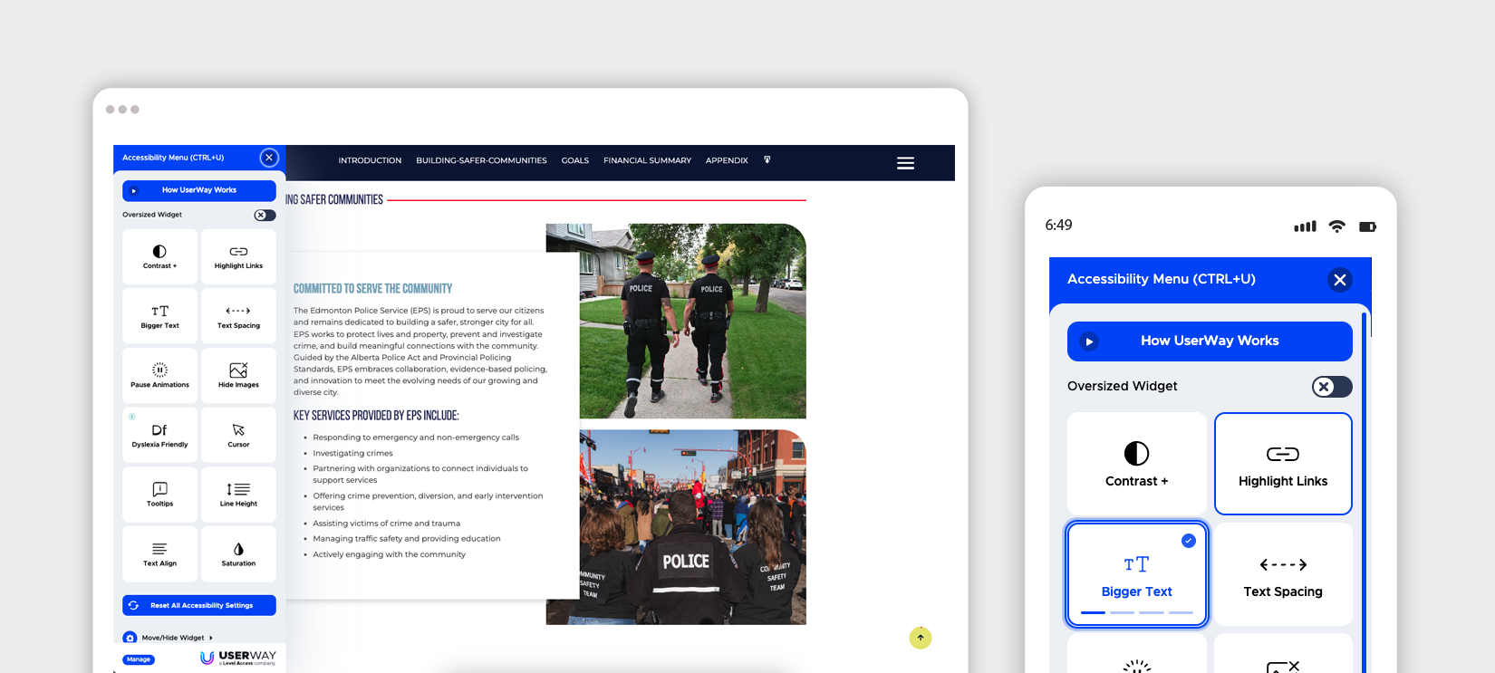1495x673 pixels.
Task: Choose Bigger Text tile in desktop menu
Action: tap(159, 316)
